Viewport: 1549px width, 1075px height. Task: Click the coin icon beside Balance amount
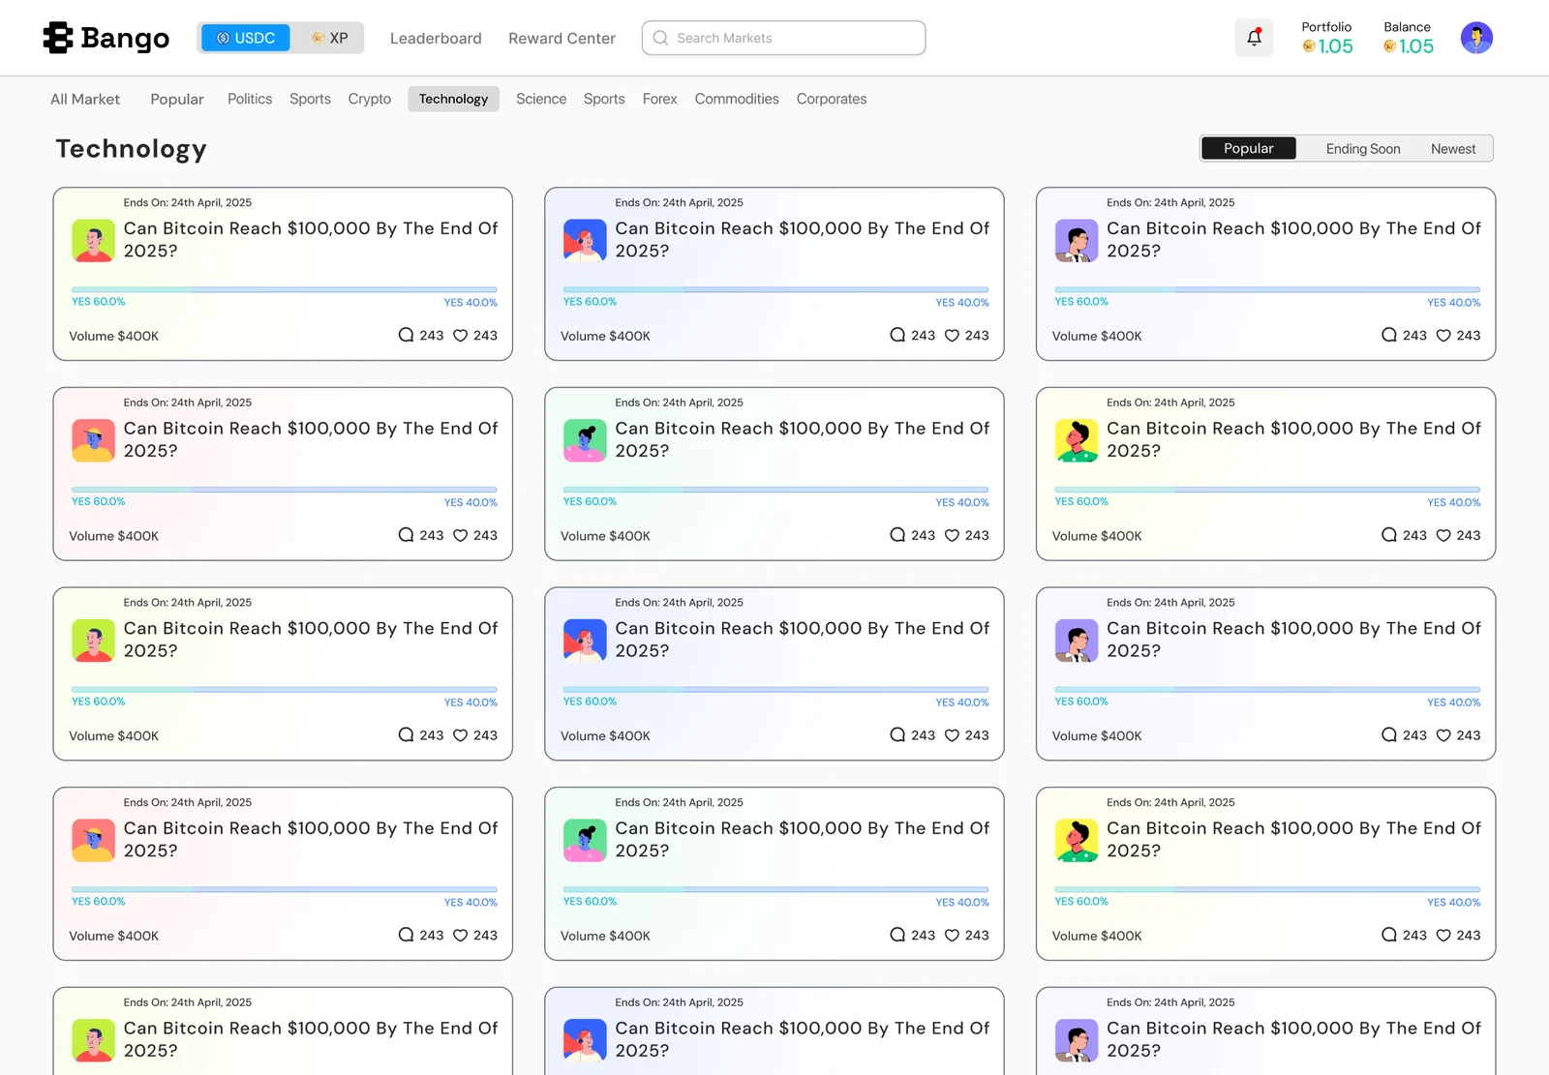tap(1389, 46)
